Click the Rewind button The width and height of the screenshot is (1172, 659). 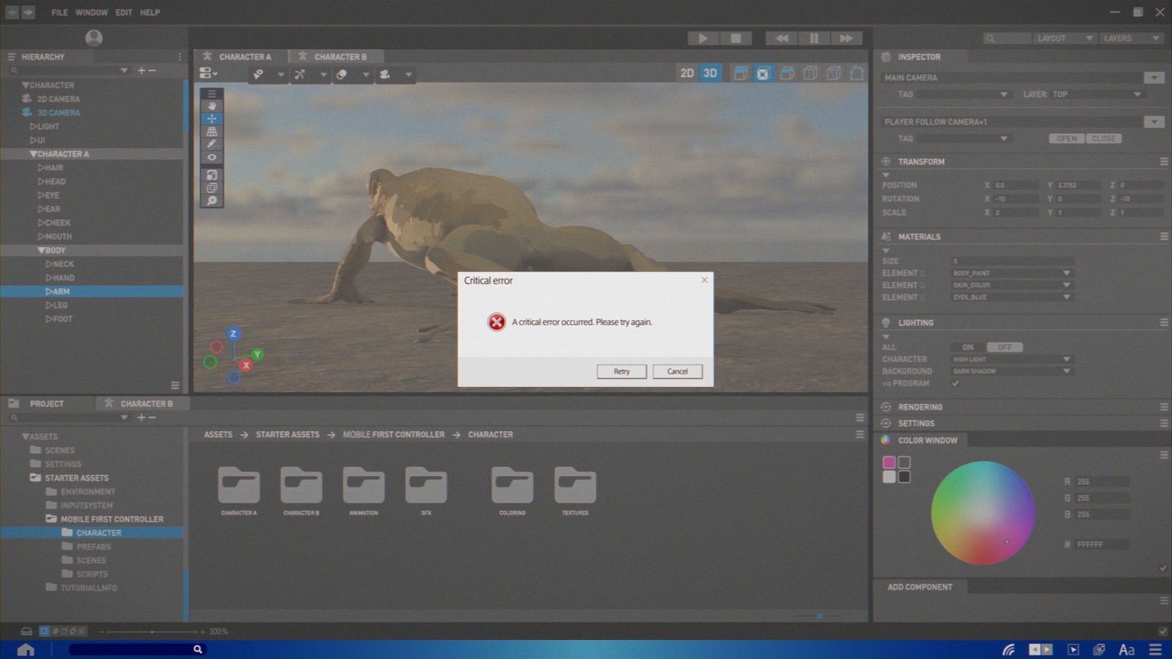click(x=781, y=38)
